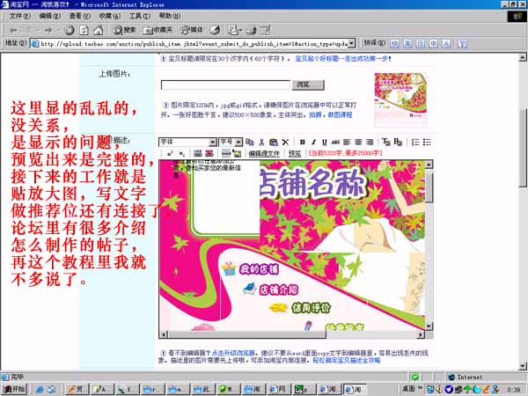Click the Delete X icon in editor

click(285, 142)
